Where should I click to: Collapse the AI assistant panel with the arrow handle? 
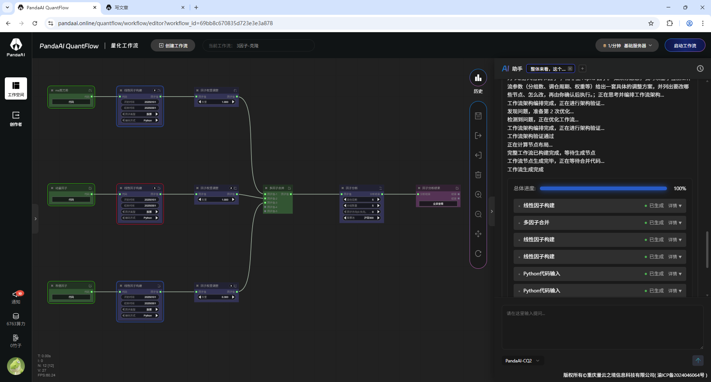[492, 211]
